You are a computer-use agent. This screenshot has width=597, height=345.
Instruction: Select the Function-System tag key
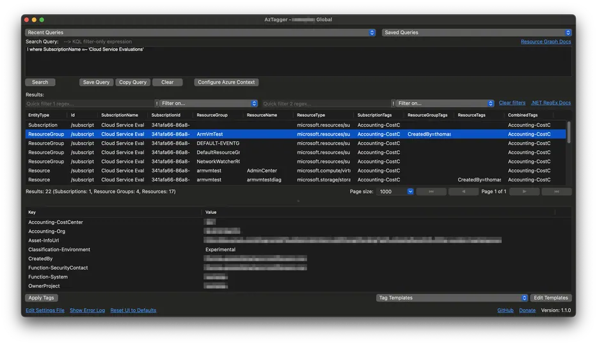coord(48,277)
